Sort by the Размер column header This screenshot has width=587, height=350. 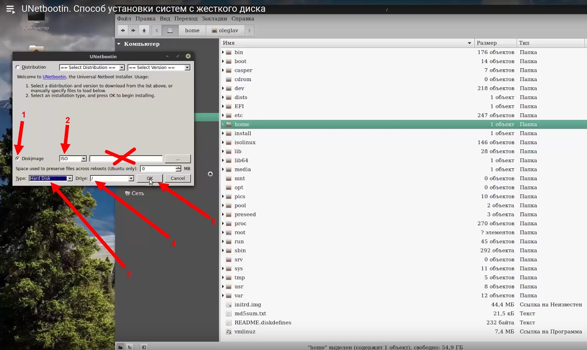click(495, 43)
